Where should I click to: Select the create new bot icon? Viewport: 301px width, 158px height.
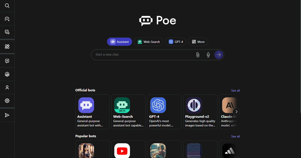(x=7, y=19)
